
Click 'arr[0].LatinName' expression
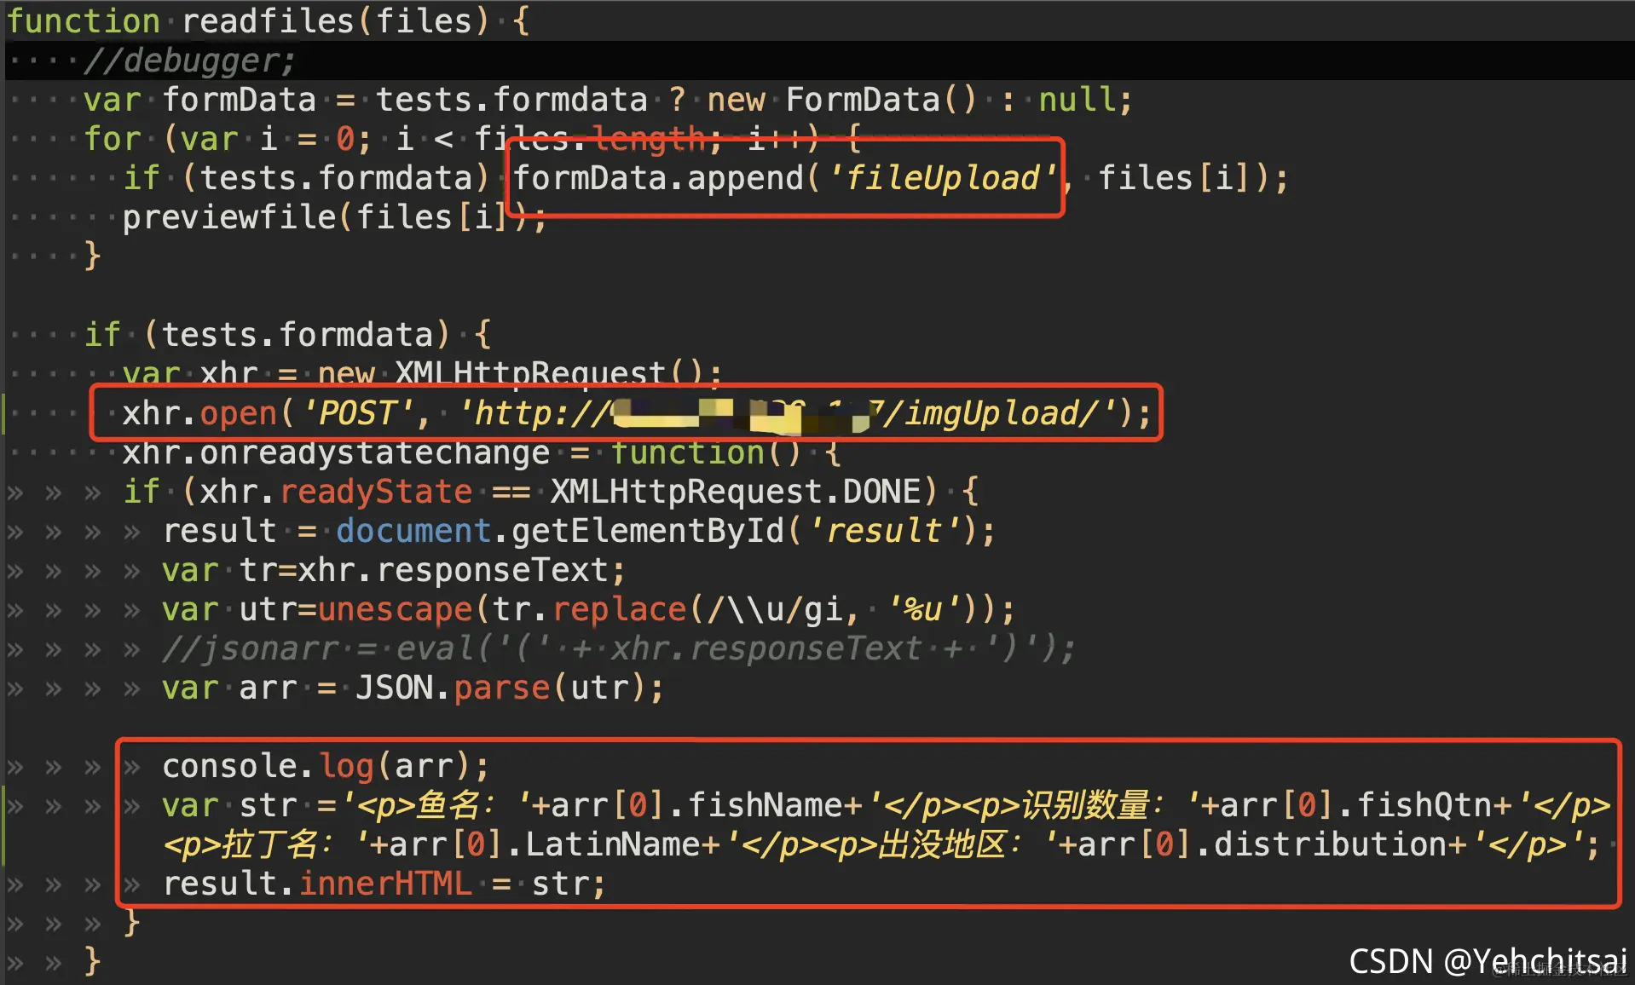click(x=544, y=844)
